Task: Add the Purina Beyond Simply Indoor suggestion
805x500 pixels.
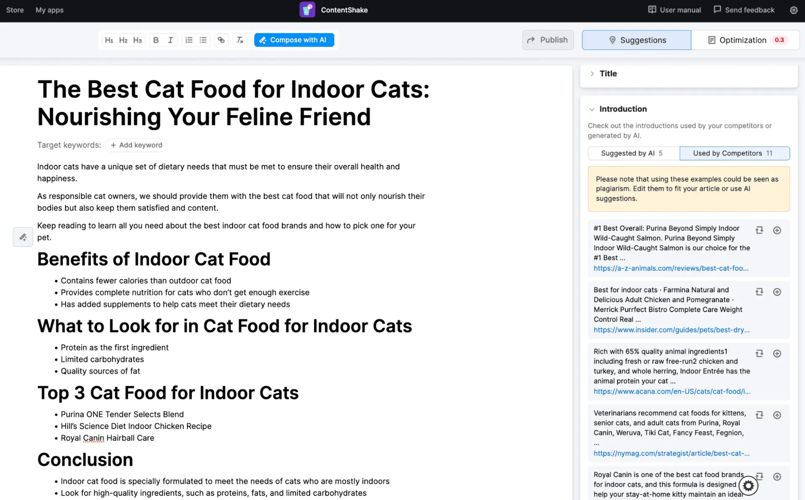Action: pyautogui.click(x=777, y=230)
